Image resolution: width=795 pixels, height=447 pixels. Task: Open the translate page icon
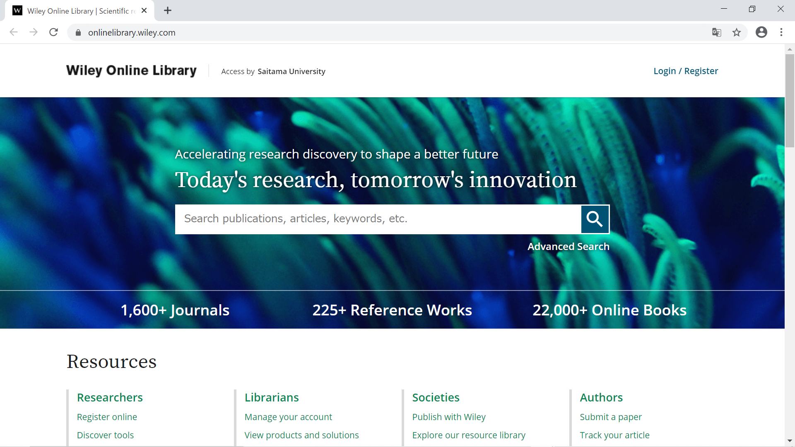click(716, 32)
